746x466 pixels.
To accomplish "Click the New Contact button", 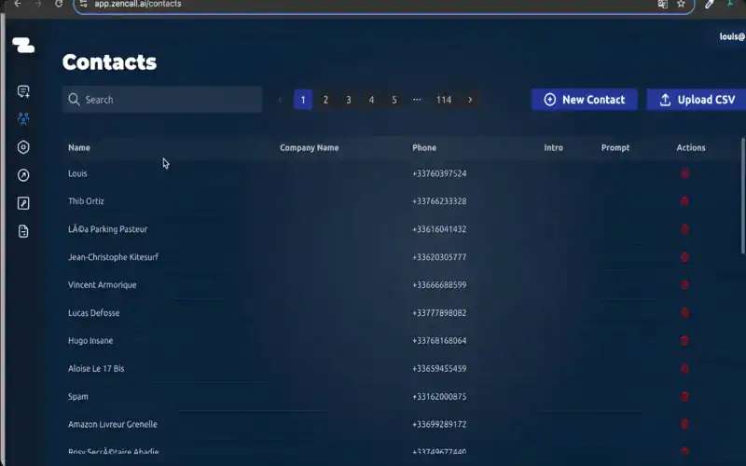I will [585, 100].
